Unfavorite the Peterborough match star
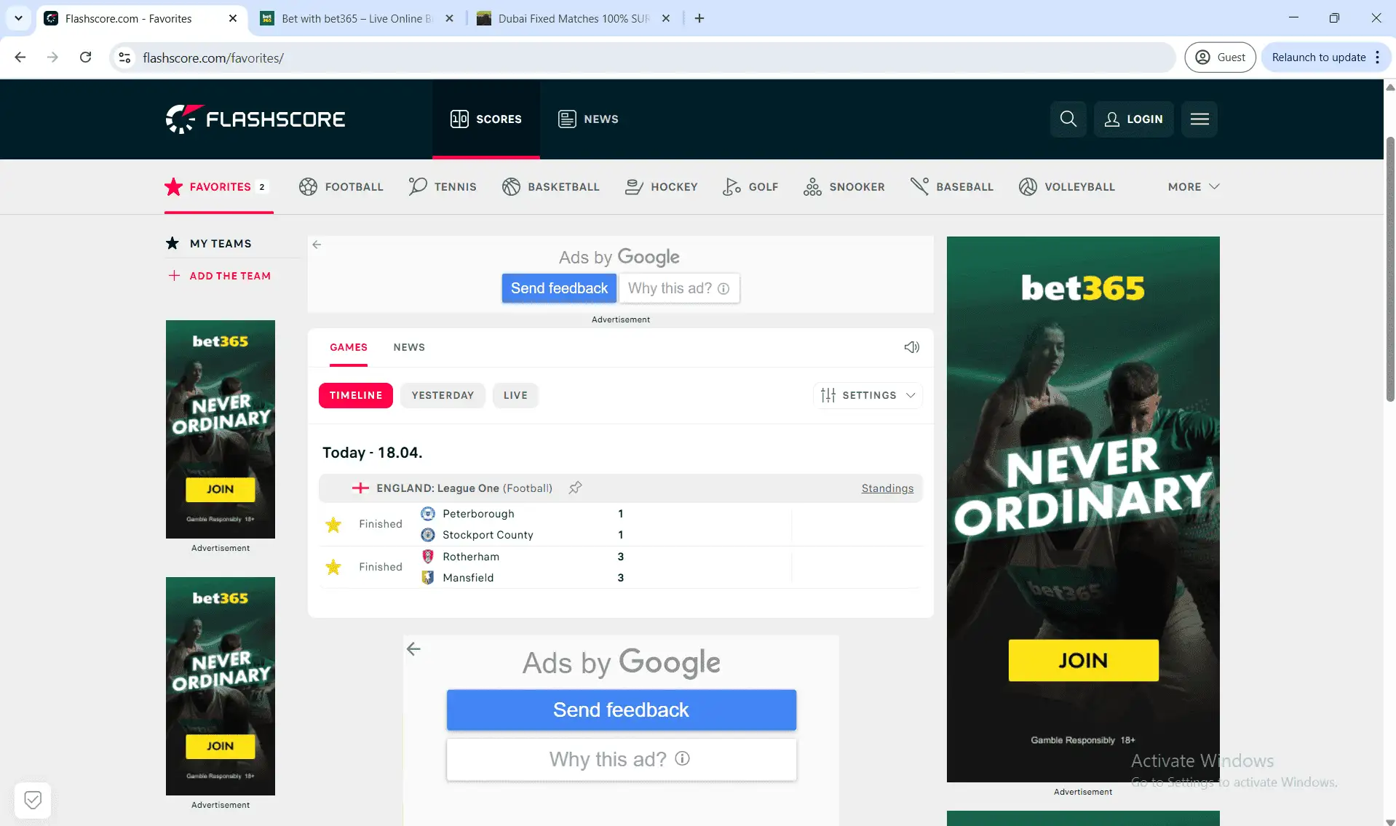The width and height of the screenshot is (1396, 826). pyautogui.click(x=333, y=524)
